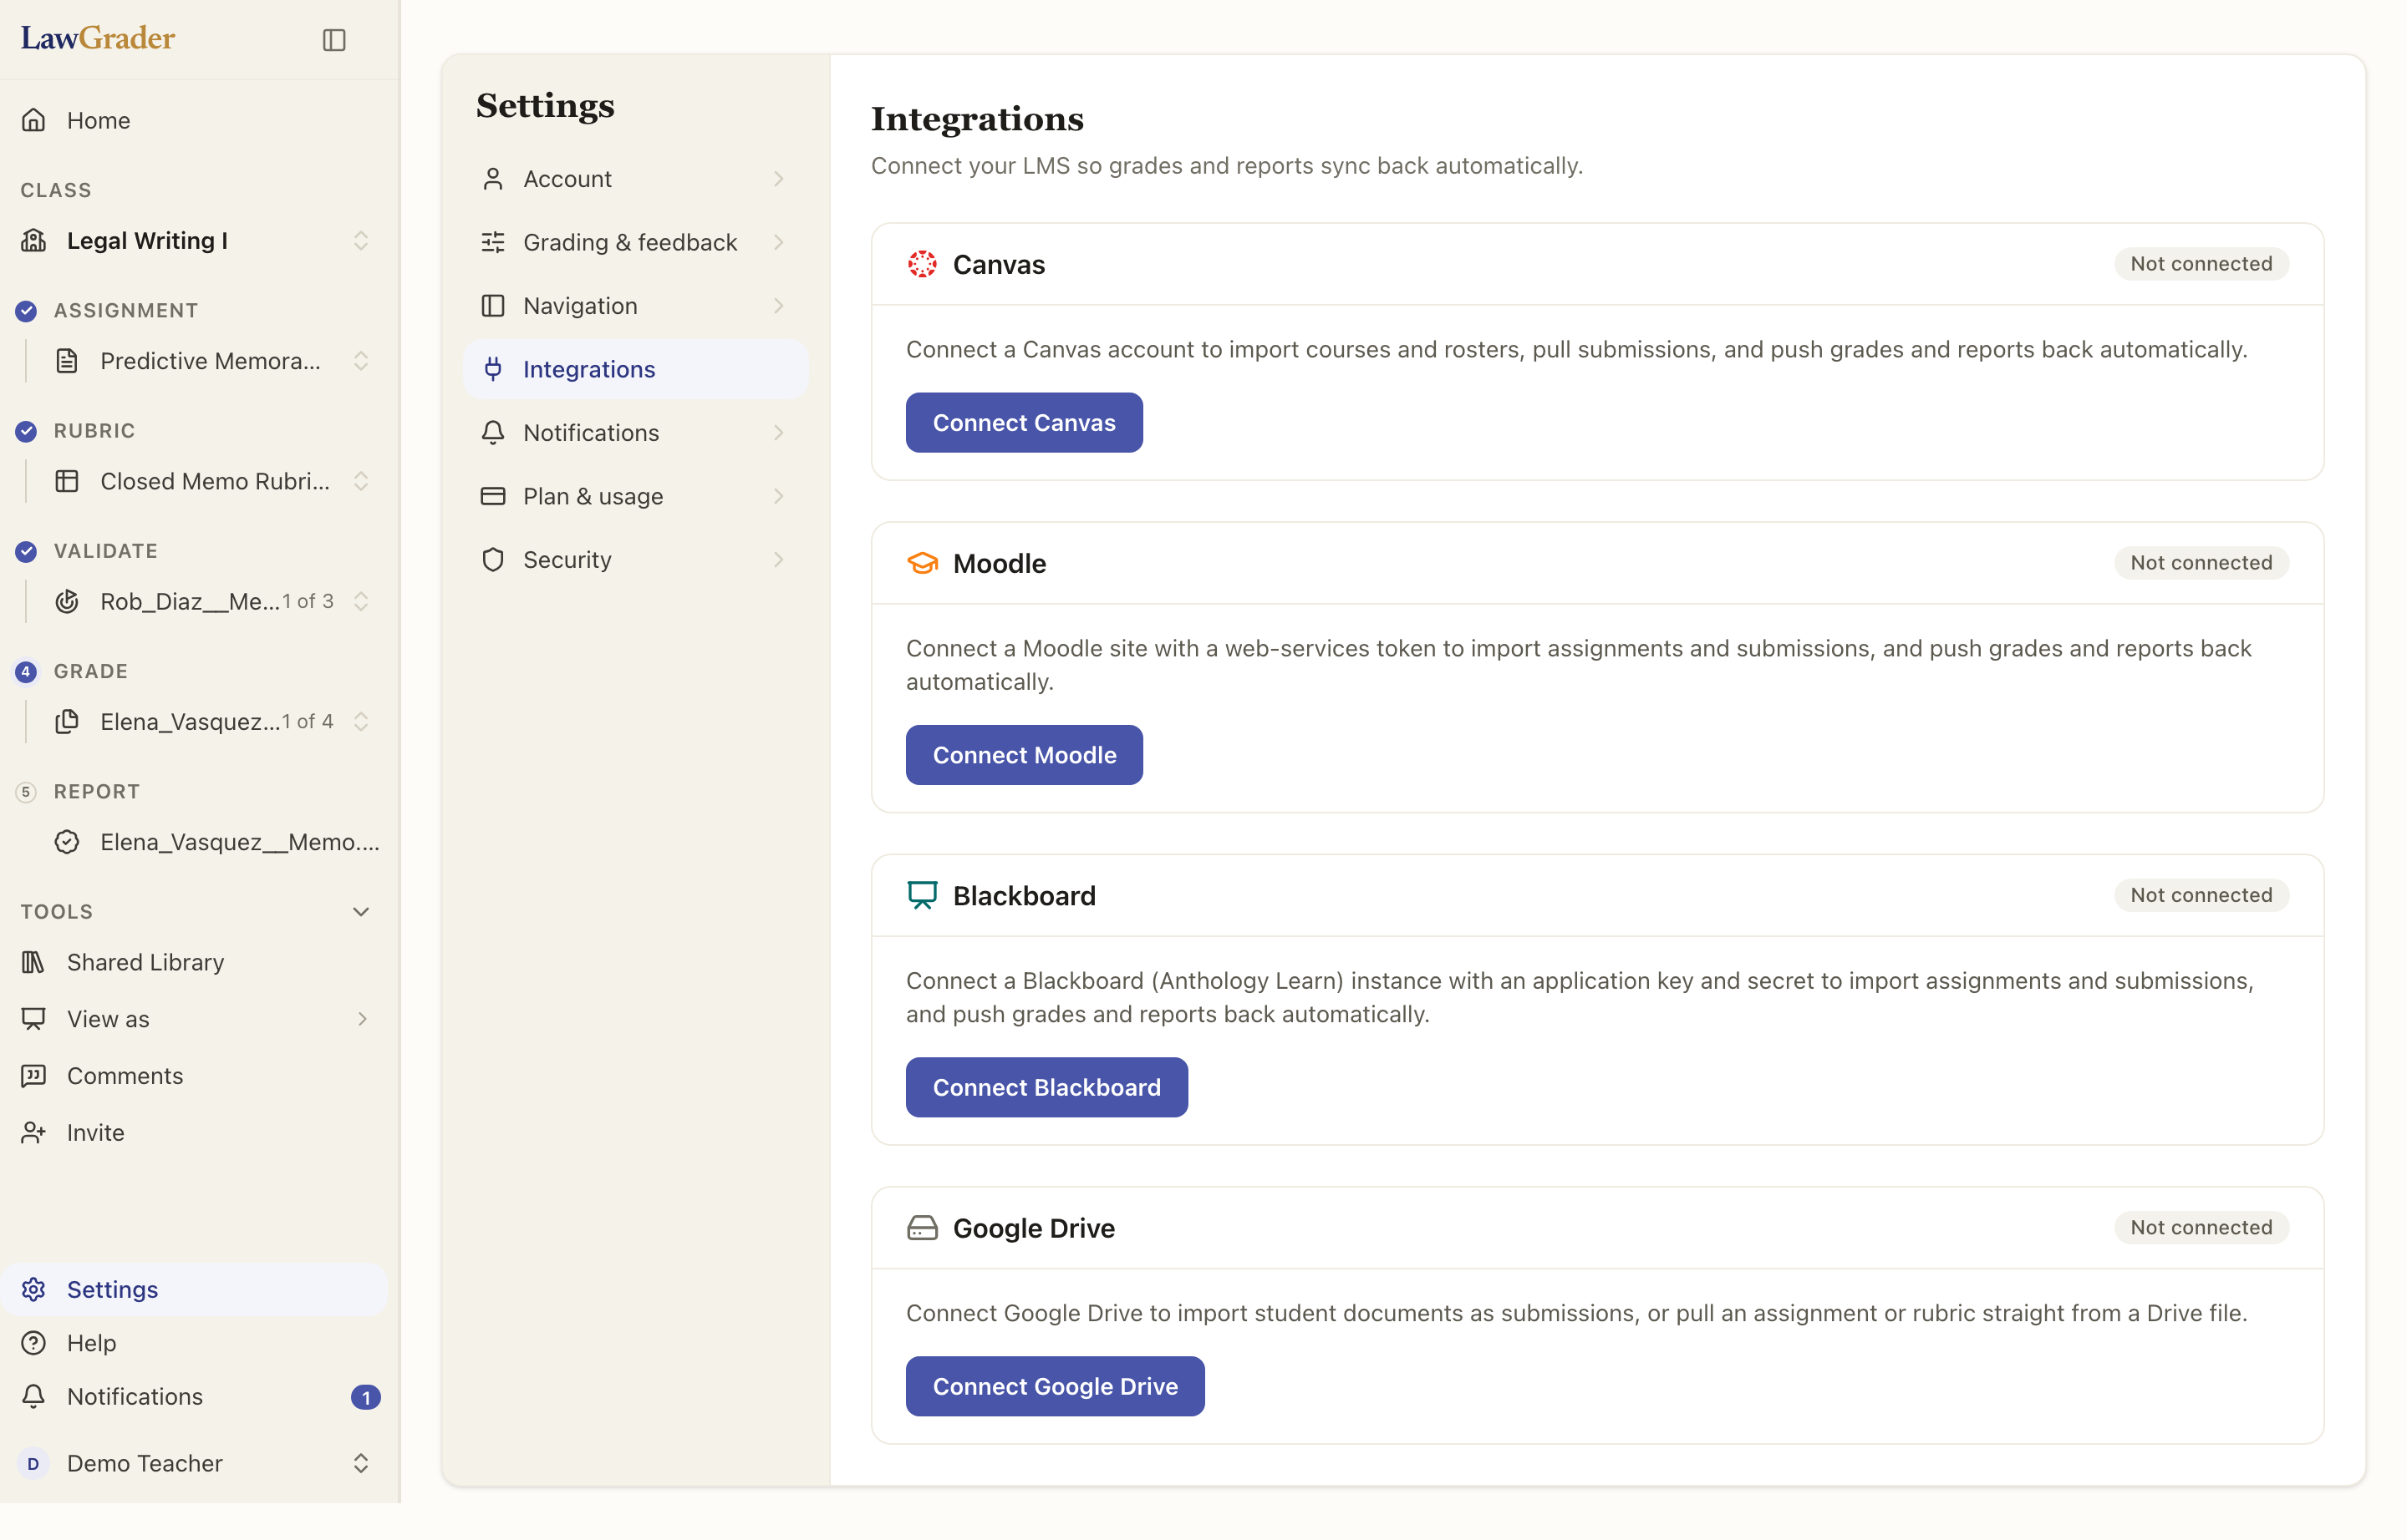The width and height of the screenshot is (2407, 1540).
Task: Collapse the Tools section chevron
Action: [x=361, y=912]
